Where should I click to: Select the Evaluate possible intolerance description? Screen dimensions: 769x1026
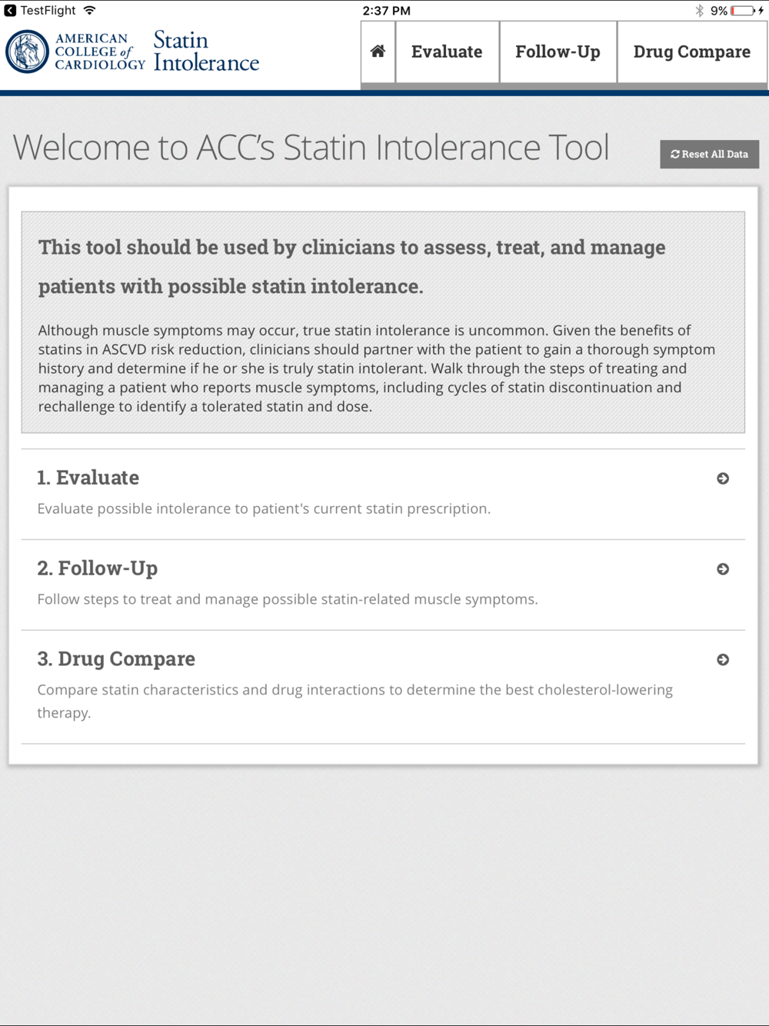click(x=264, y=508)
